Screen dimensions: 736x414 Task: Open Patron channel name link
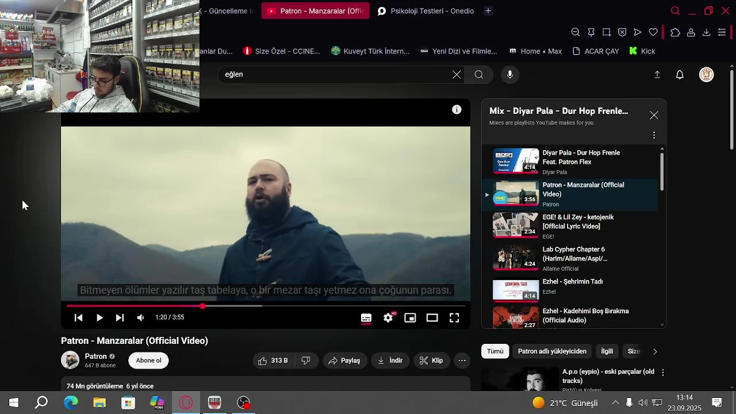click(96, 356)
